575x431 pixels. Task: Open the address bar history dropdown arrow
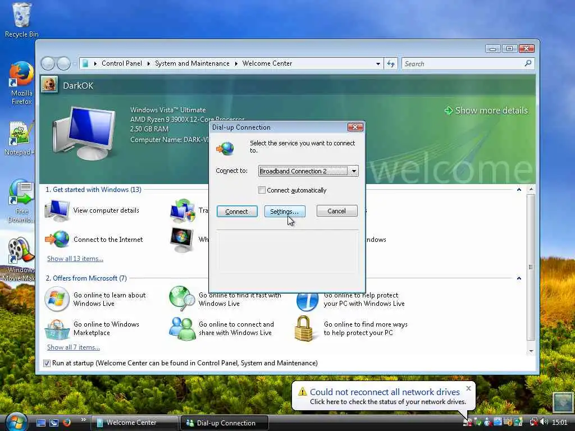[378, 64]
